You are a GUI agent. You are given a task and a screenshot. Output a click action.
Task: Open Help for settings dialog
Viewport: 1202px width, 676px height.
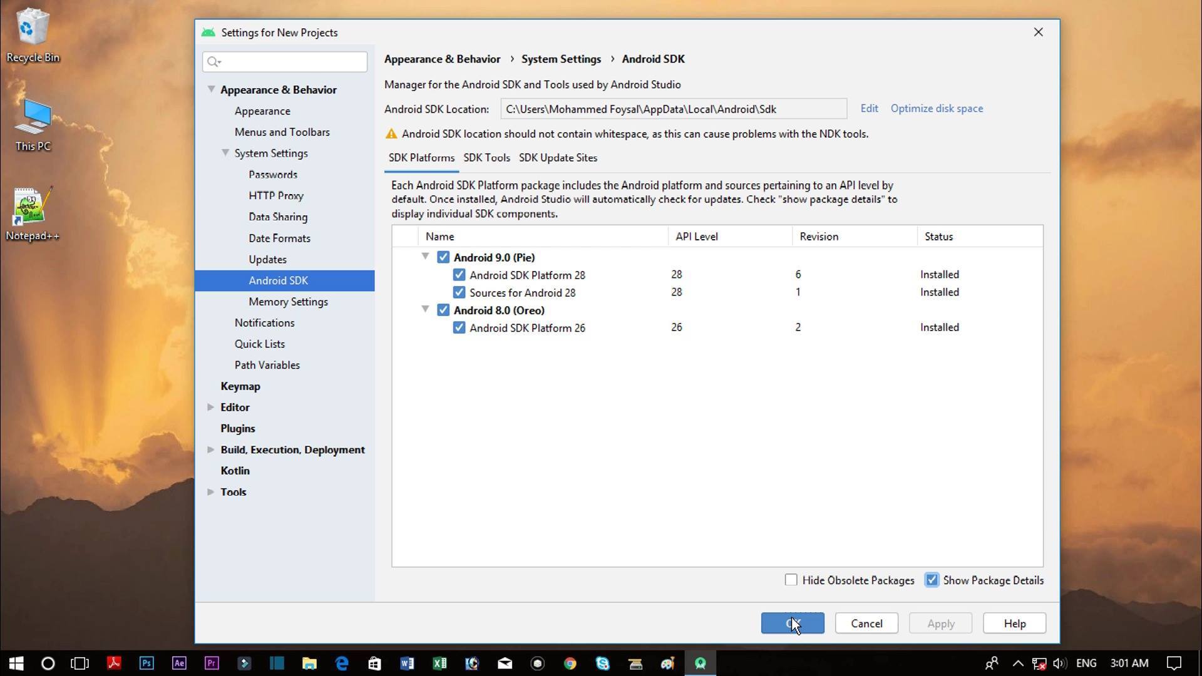pos(1014,623)
